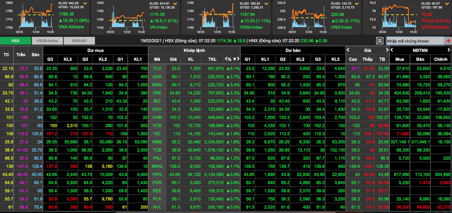The image size is (452, 213).
Task: Open the VIC stock code
Action: pyautogui.click(x=157, y=134)
